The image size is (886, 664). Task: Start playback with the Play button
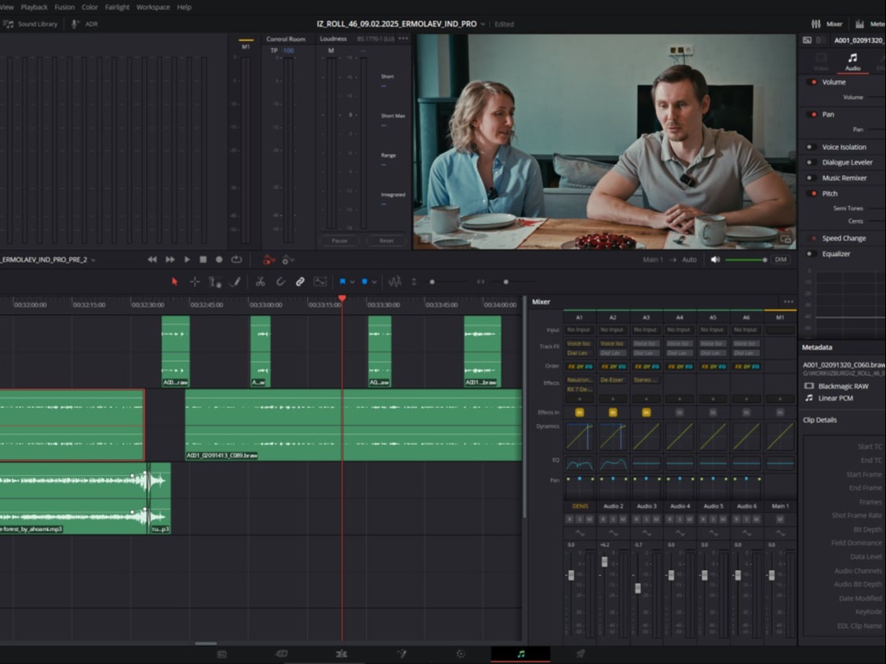187,259
